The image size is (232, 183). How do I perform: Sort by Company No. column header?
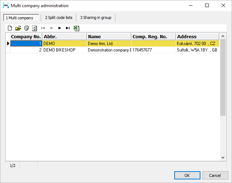(26, 36)
